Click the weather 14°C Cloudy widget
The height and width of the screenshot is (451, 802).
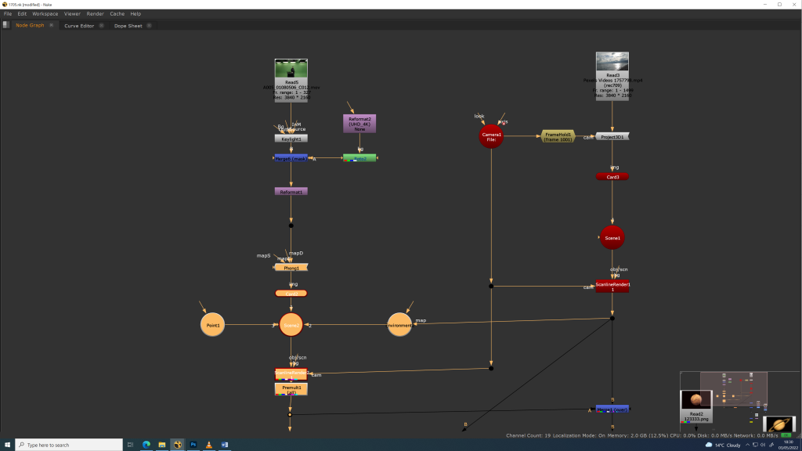click(x=723, y=445)
